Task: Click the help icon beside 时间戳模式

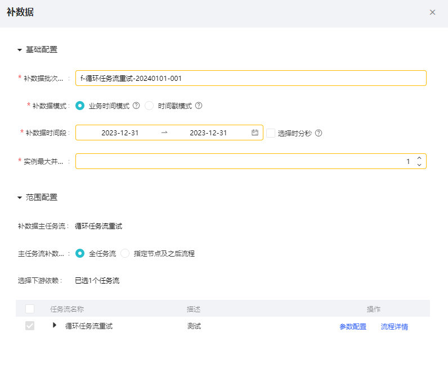Action: point(199,106)
